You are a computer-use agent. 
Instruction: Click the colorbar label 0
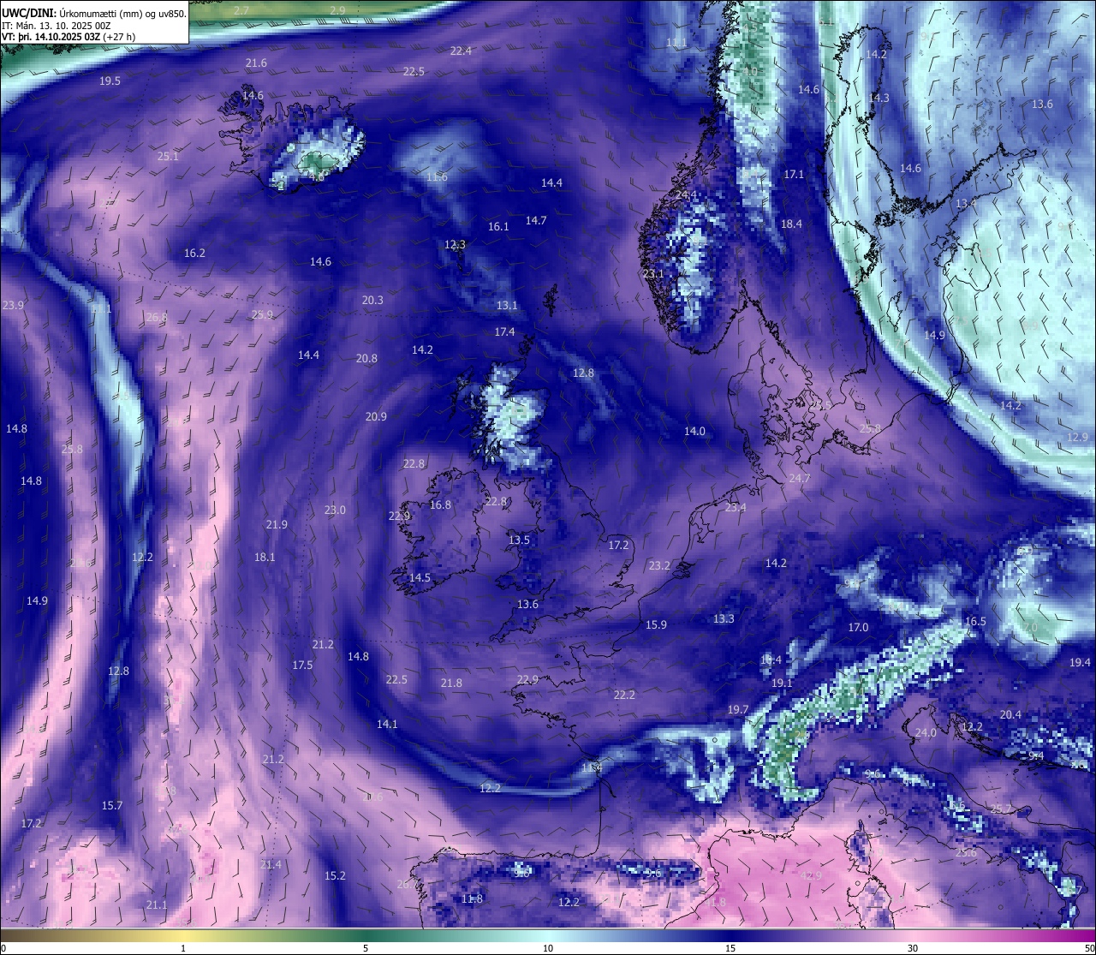[3, 948]
